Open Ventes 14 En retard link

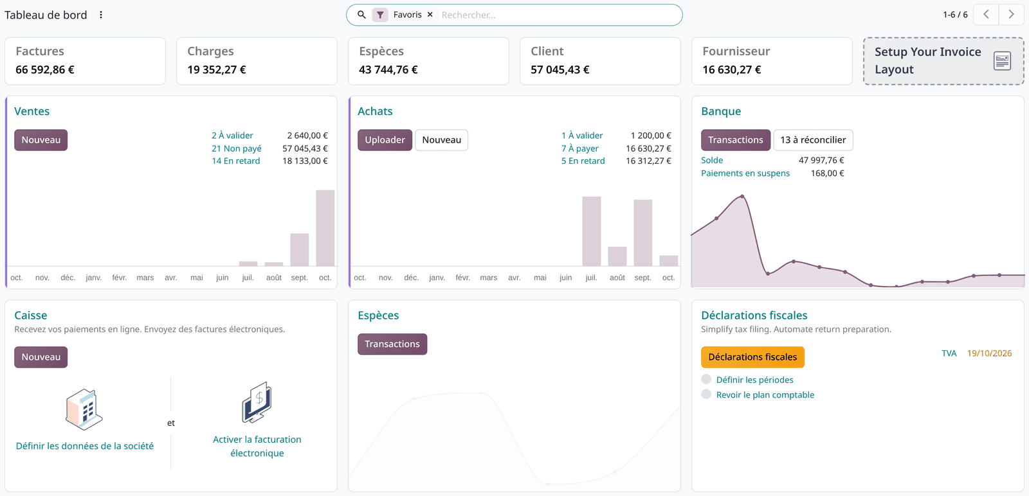pyautogui.click(x=236, y=161)
